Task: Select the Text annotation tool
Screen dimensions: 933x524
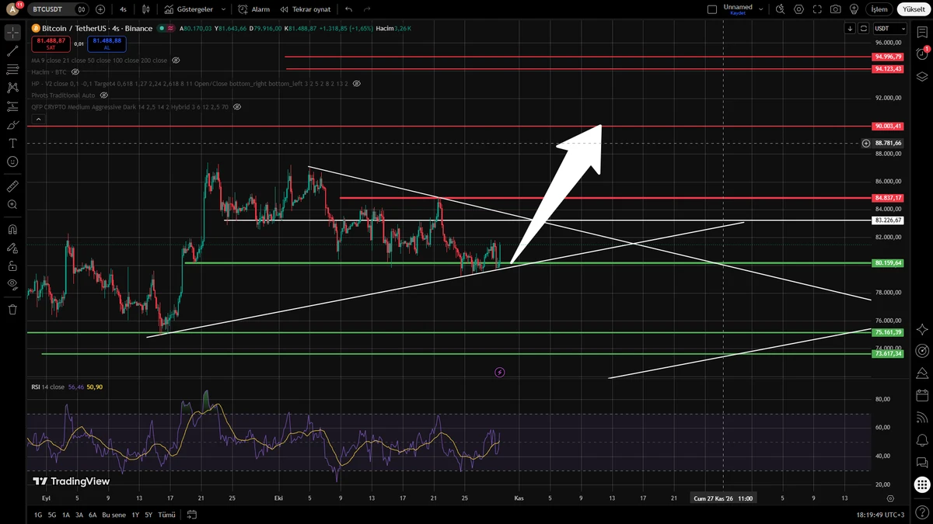Action: click(x=12, y=144)
